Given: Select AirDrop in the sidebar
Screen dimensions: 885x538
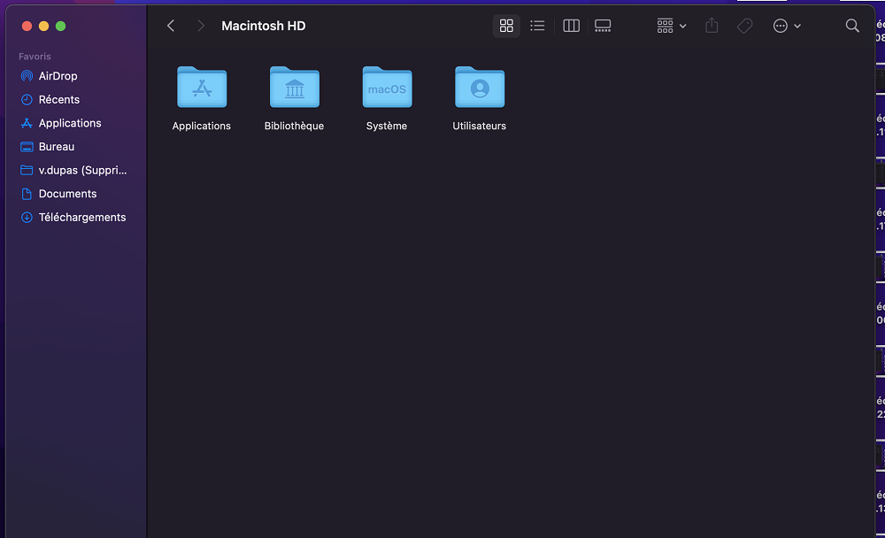Looking at the screenshot, I should [x=58, y=76].
